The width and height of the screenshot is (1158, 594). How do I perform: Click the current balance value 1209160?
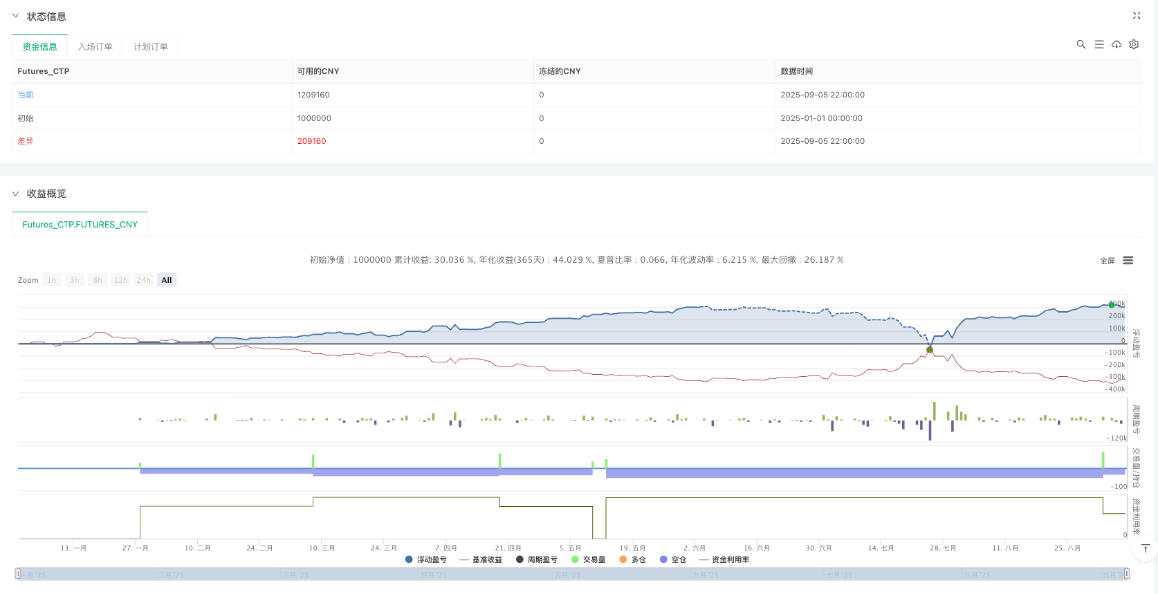pyautogui.click(x=313, y=95)
